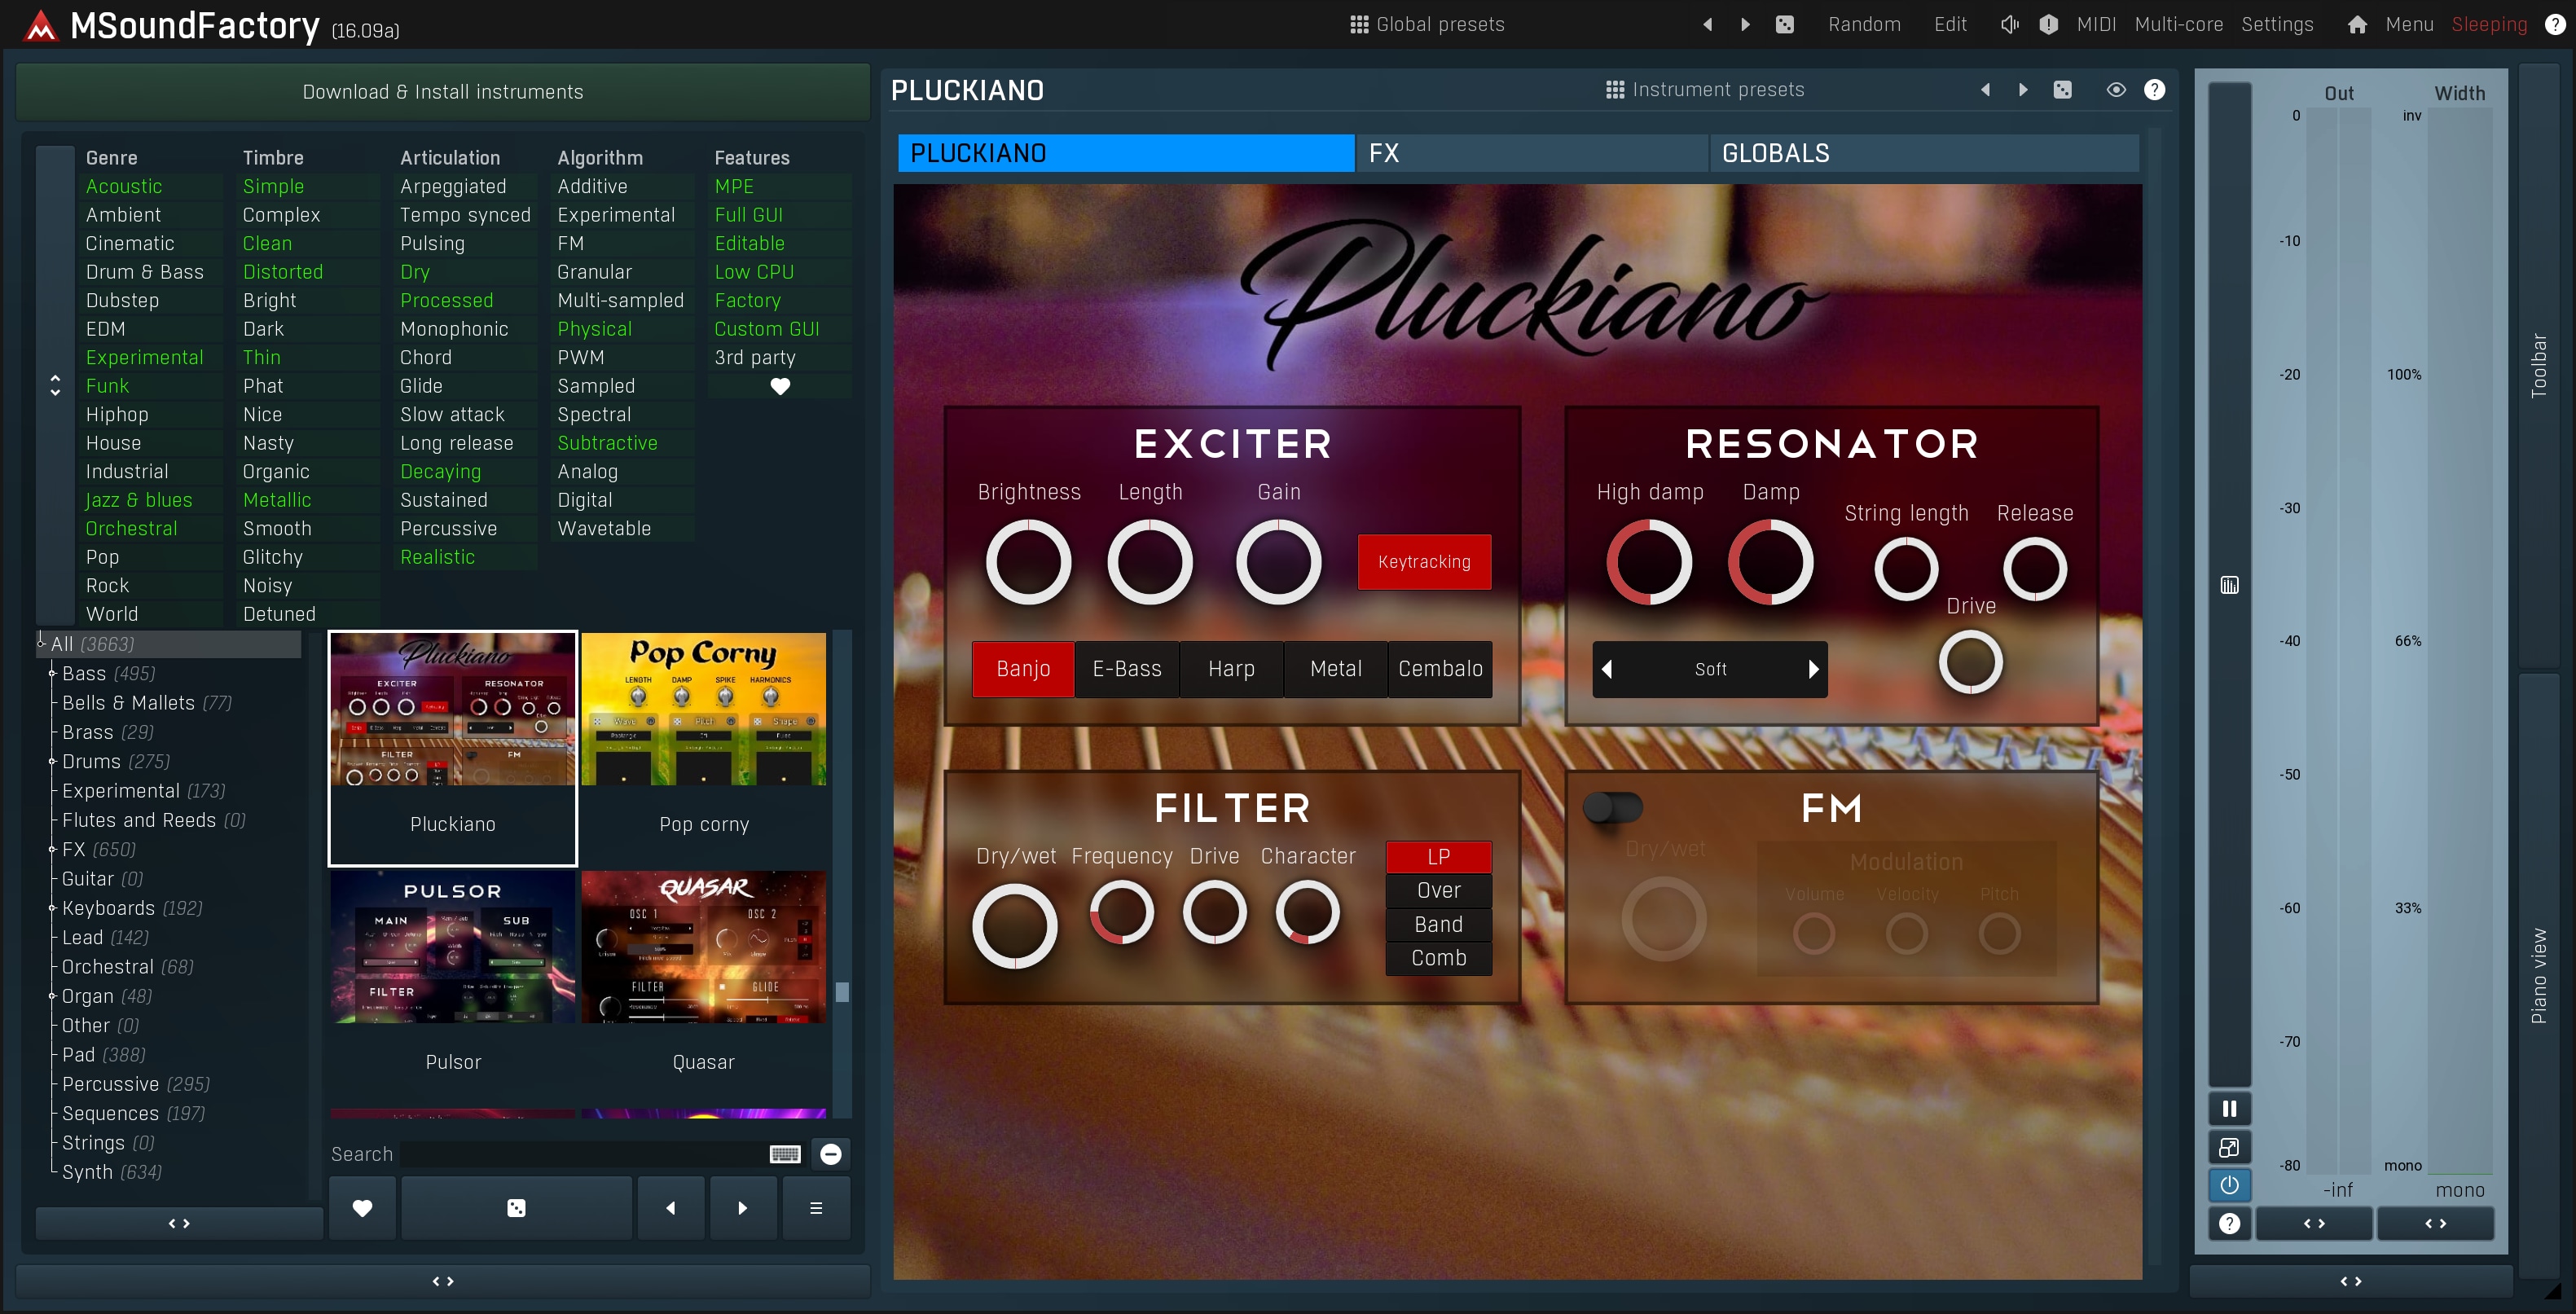Switch to the FX tab

coord(1531,153)
